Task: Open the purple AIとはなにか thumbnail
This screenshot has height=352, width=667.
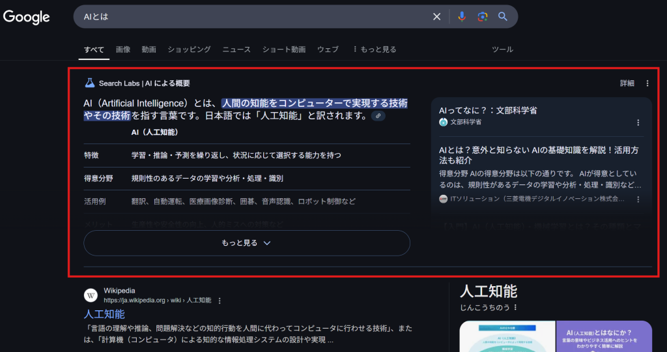Action: (x=604, y=336)
